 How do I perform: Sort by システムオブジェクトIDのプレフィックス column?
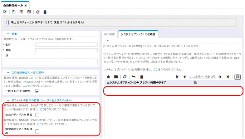tap(128, 83)
